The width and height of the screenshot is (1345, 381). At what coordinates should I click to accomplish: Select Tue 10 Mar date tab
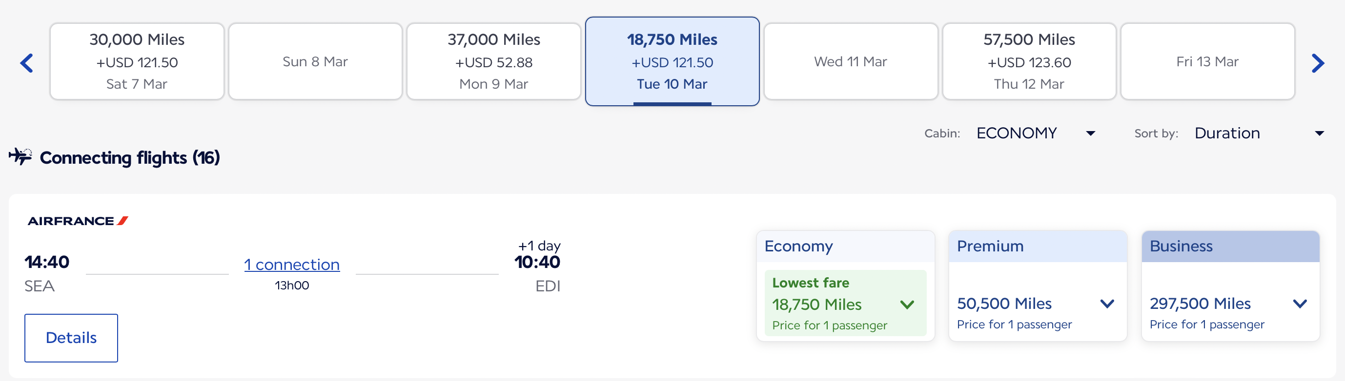(x=672, y=61)
